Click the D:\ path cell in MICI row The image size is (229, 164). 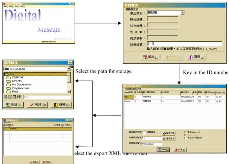pyautogui.click(x=170, y=97)
